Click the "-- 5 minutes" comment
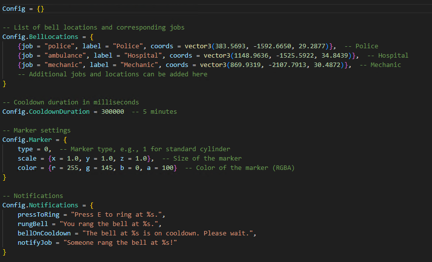This screenshot has width=432, height=262. pos(154,112)
